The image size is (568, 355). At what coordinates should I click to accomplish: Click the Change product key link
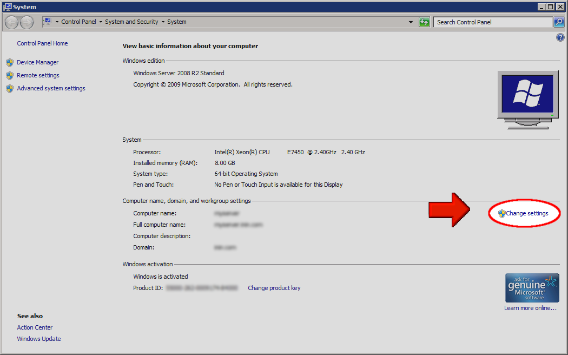274,288
